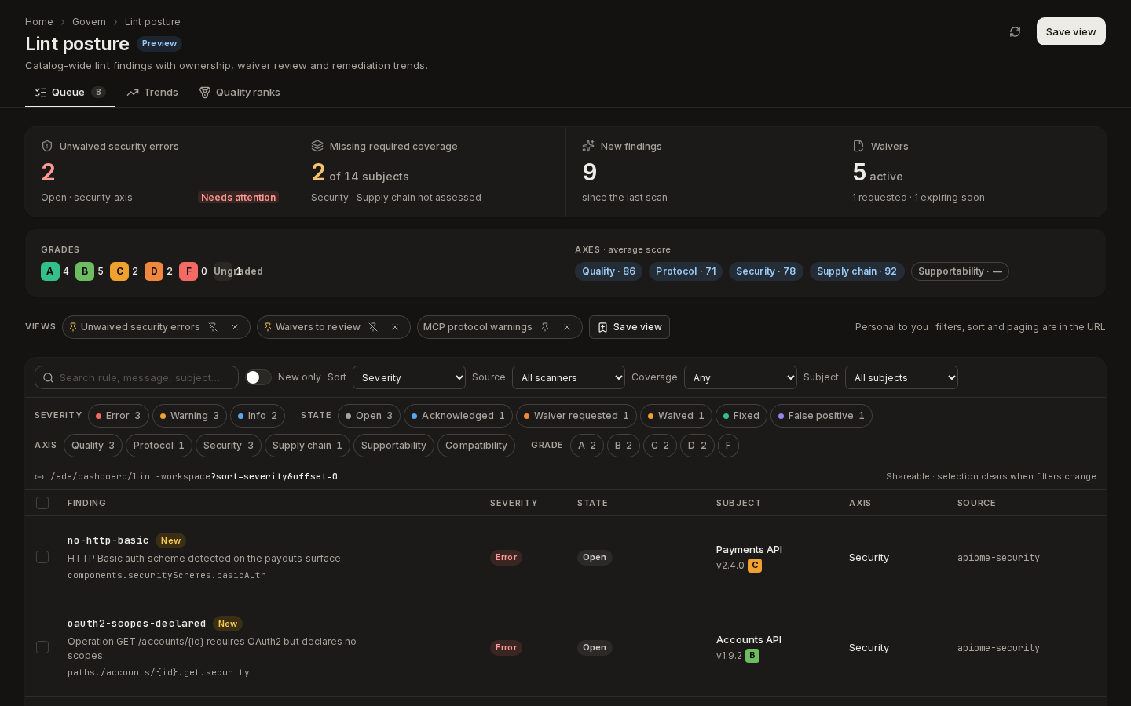
Task: Open the Quality ranks tab
Action: (x=240, y=93)
